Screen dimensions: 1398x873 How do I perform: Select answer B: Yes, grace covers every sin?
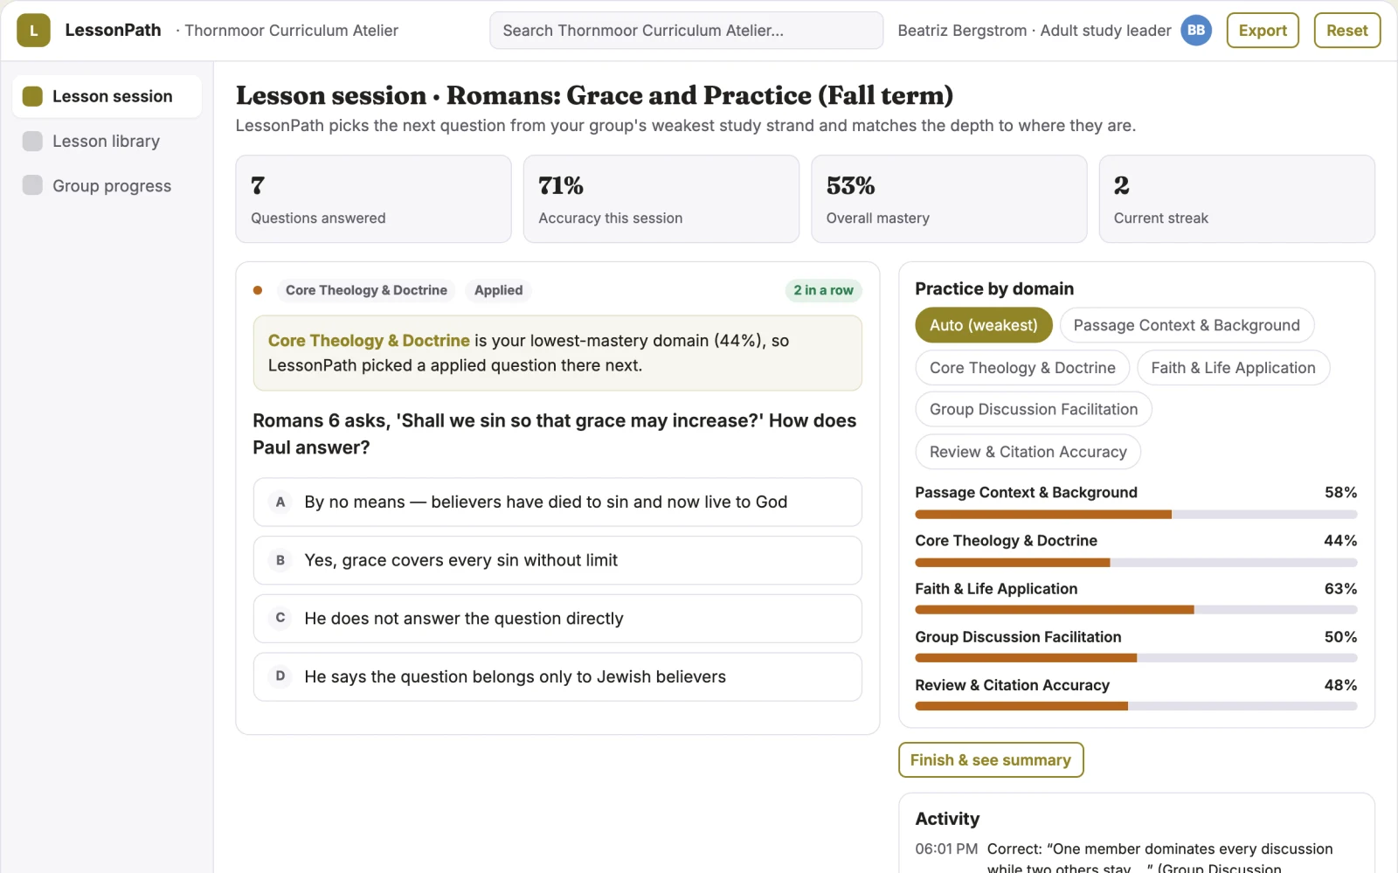tap(557, 560)
